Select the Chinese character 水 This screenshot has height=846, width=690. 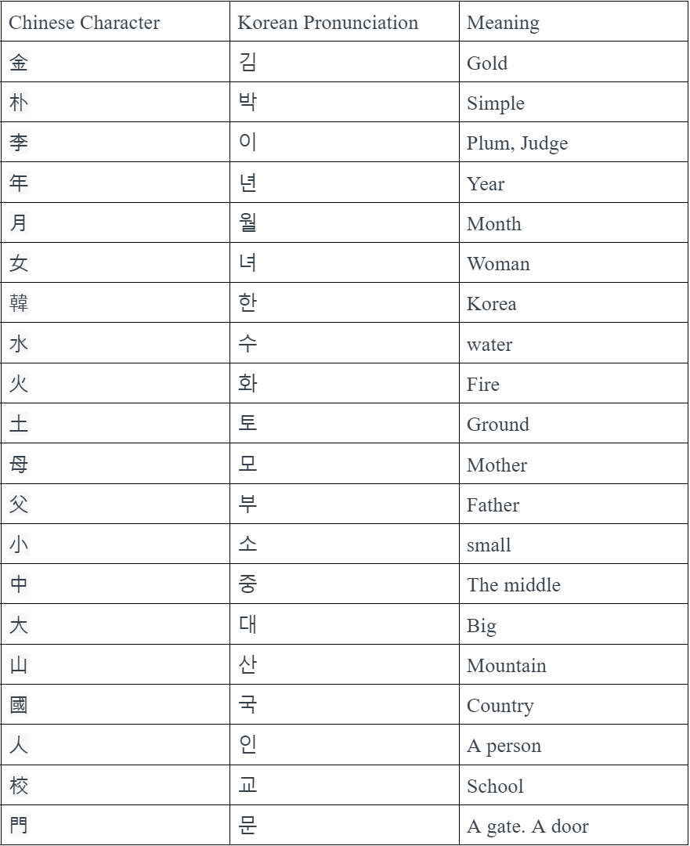coord(19,344)
